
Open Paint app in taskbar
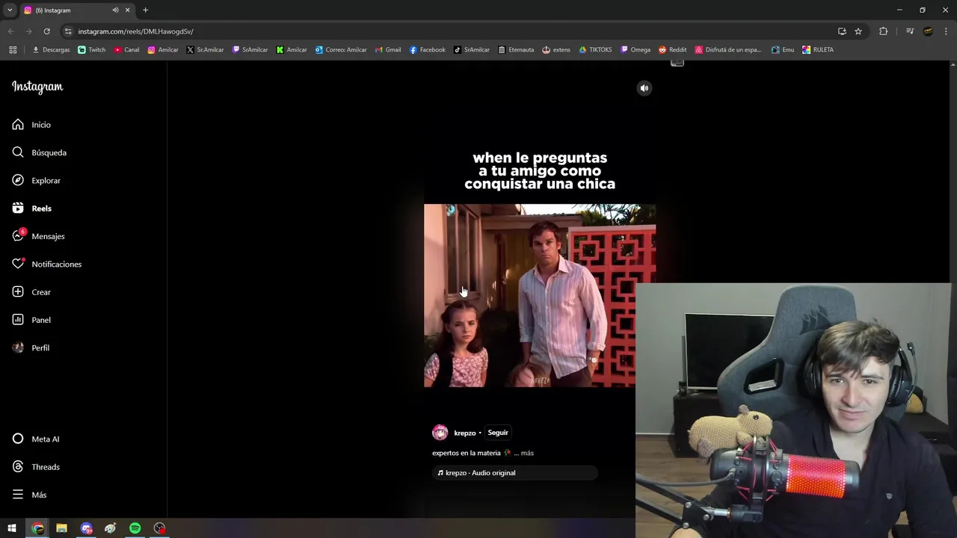[x=111, y=528]
